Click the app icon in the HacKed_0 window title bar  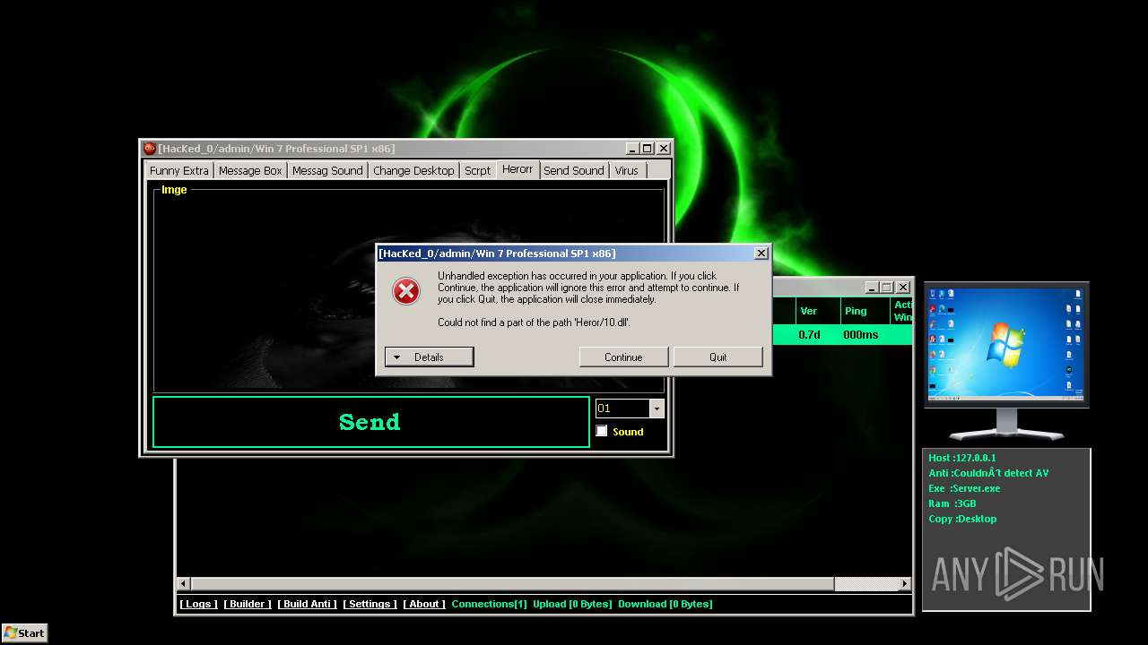click(x=150, y=149)
